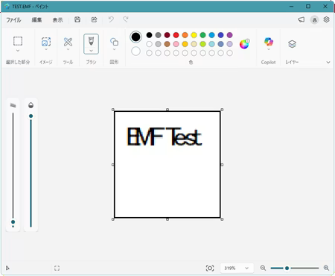335x276 pixels.
Task: Pick the turquoise blue palette swatch
Action: coord(211,35)
